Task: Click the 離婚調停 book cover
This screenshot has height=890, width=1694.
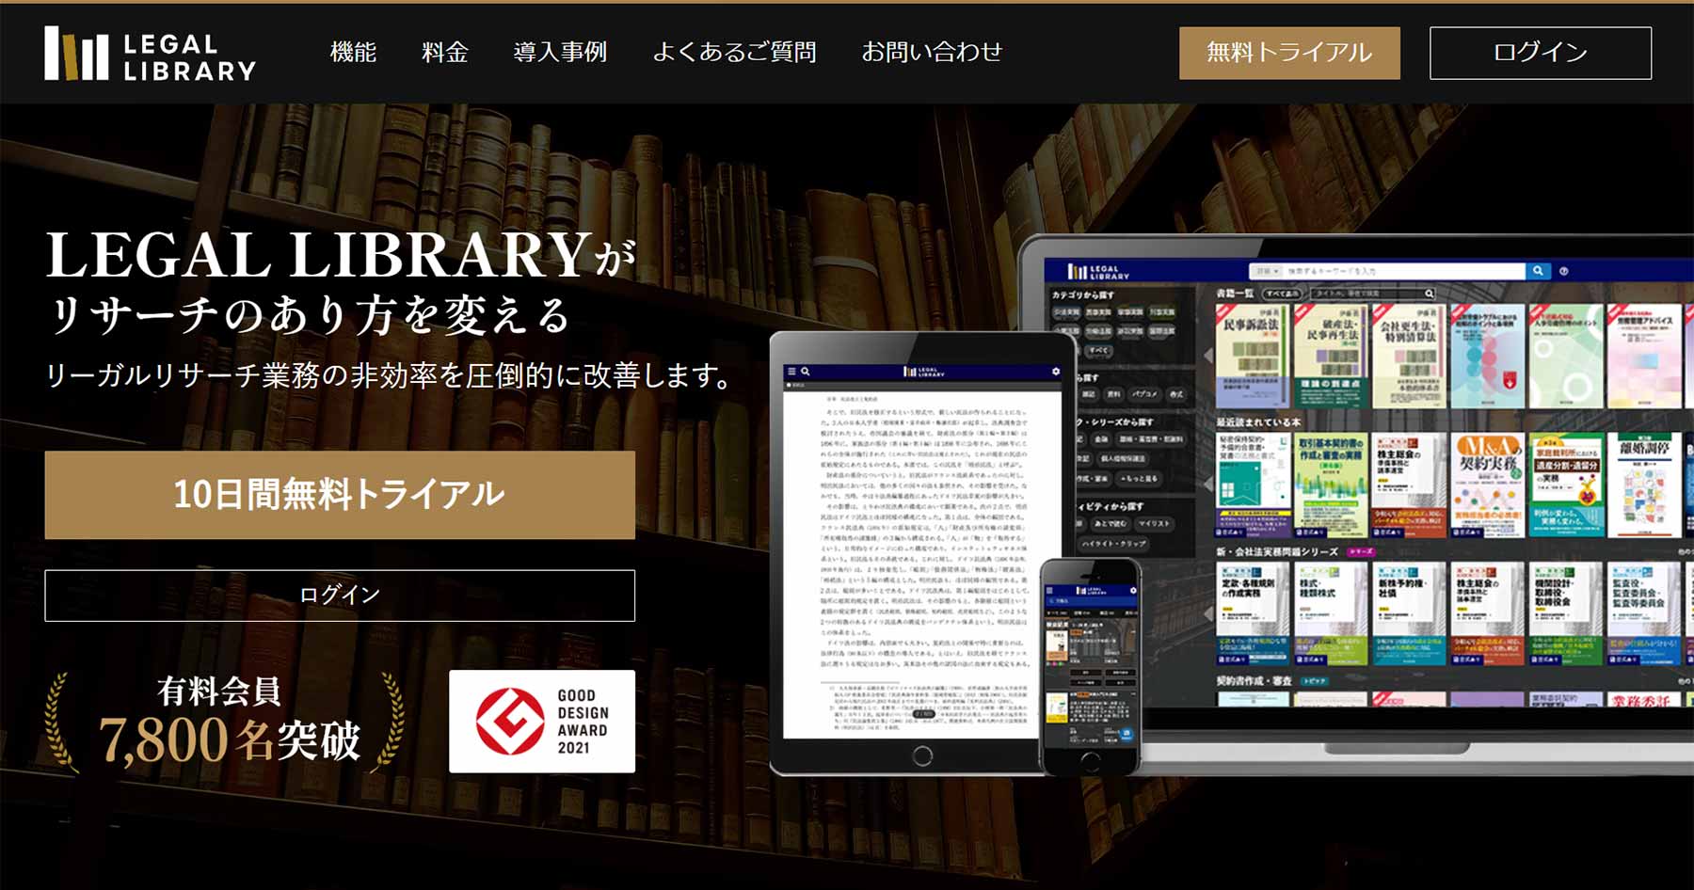Action: pyautogui.click(x=1644, y=485)
